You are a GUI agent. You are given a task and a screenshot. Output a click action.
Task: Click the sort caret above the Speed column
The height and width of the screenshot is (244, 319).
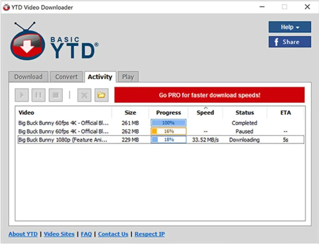205,108
